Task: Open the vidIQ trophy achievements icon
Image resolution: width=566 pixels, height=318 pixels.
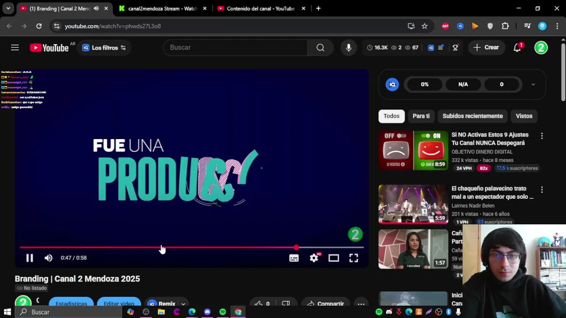Action: pyautogui.click(x=455, y=48)
